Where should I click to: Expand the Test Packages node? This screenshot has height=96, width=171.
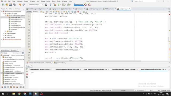pos(3,34)
